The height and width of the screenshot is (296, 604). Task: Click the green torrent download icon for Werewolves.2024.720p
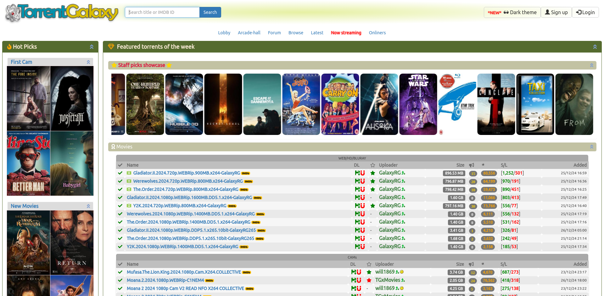click(x=357, y=181)
